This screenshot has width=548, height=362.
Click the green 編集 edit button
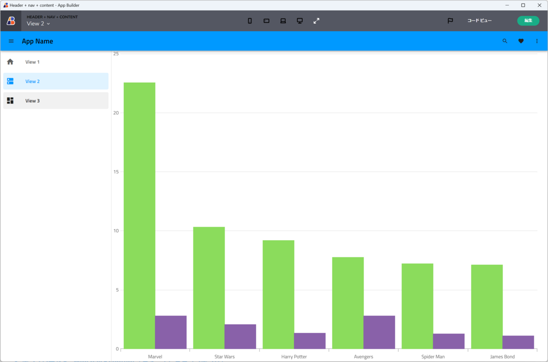click(528, 21)
